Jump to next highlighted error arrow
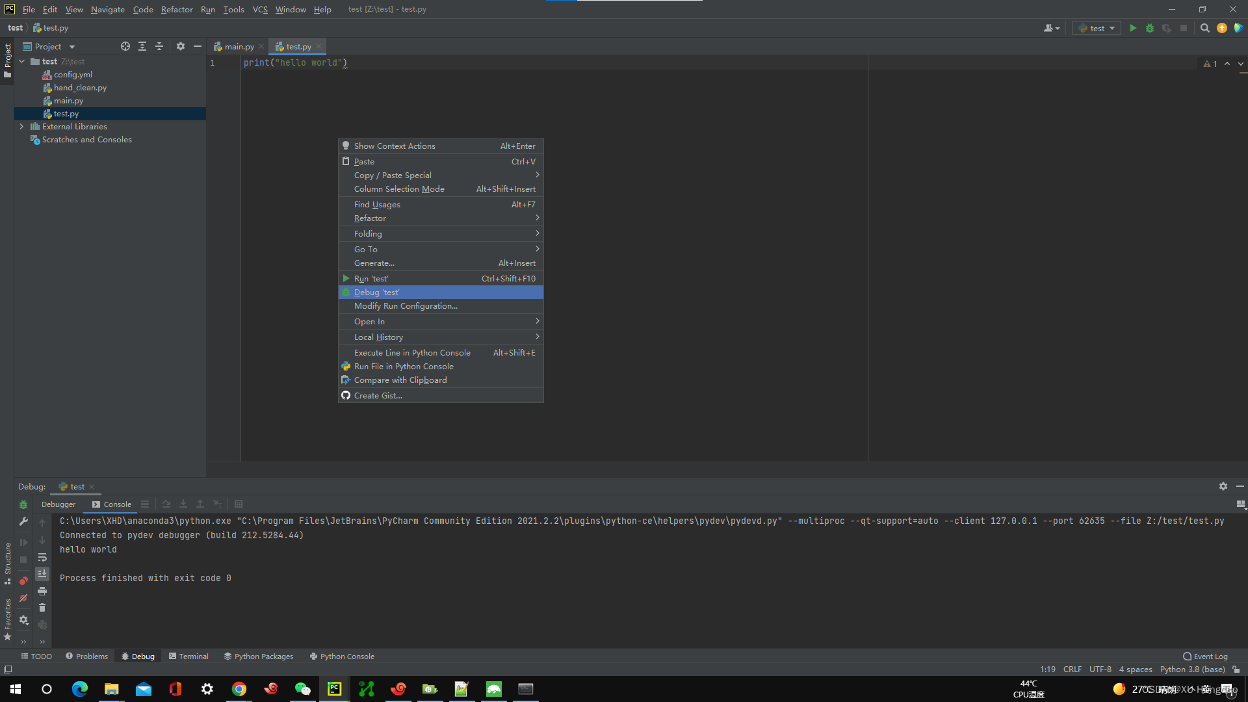 1241,64
